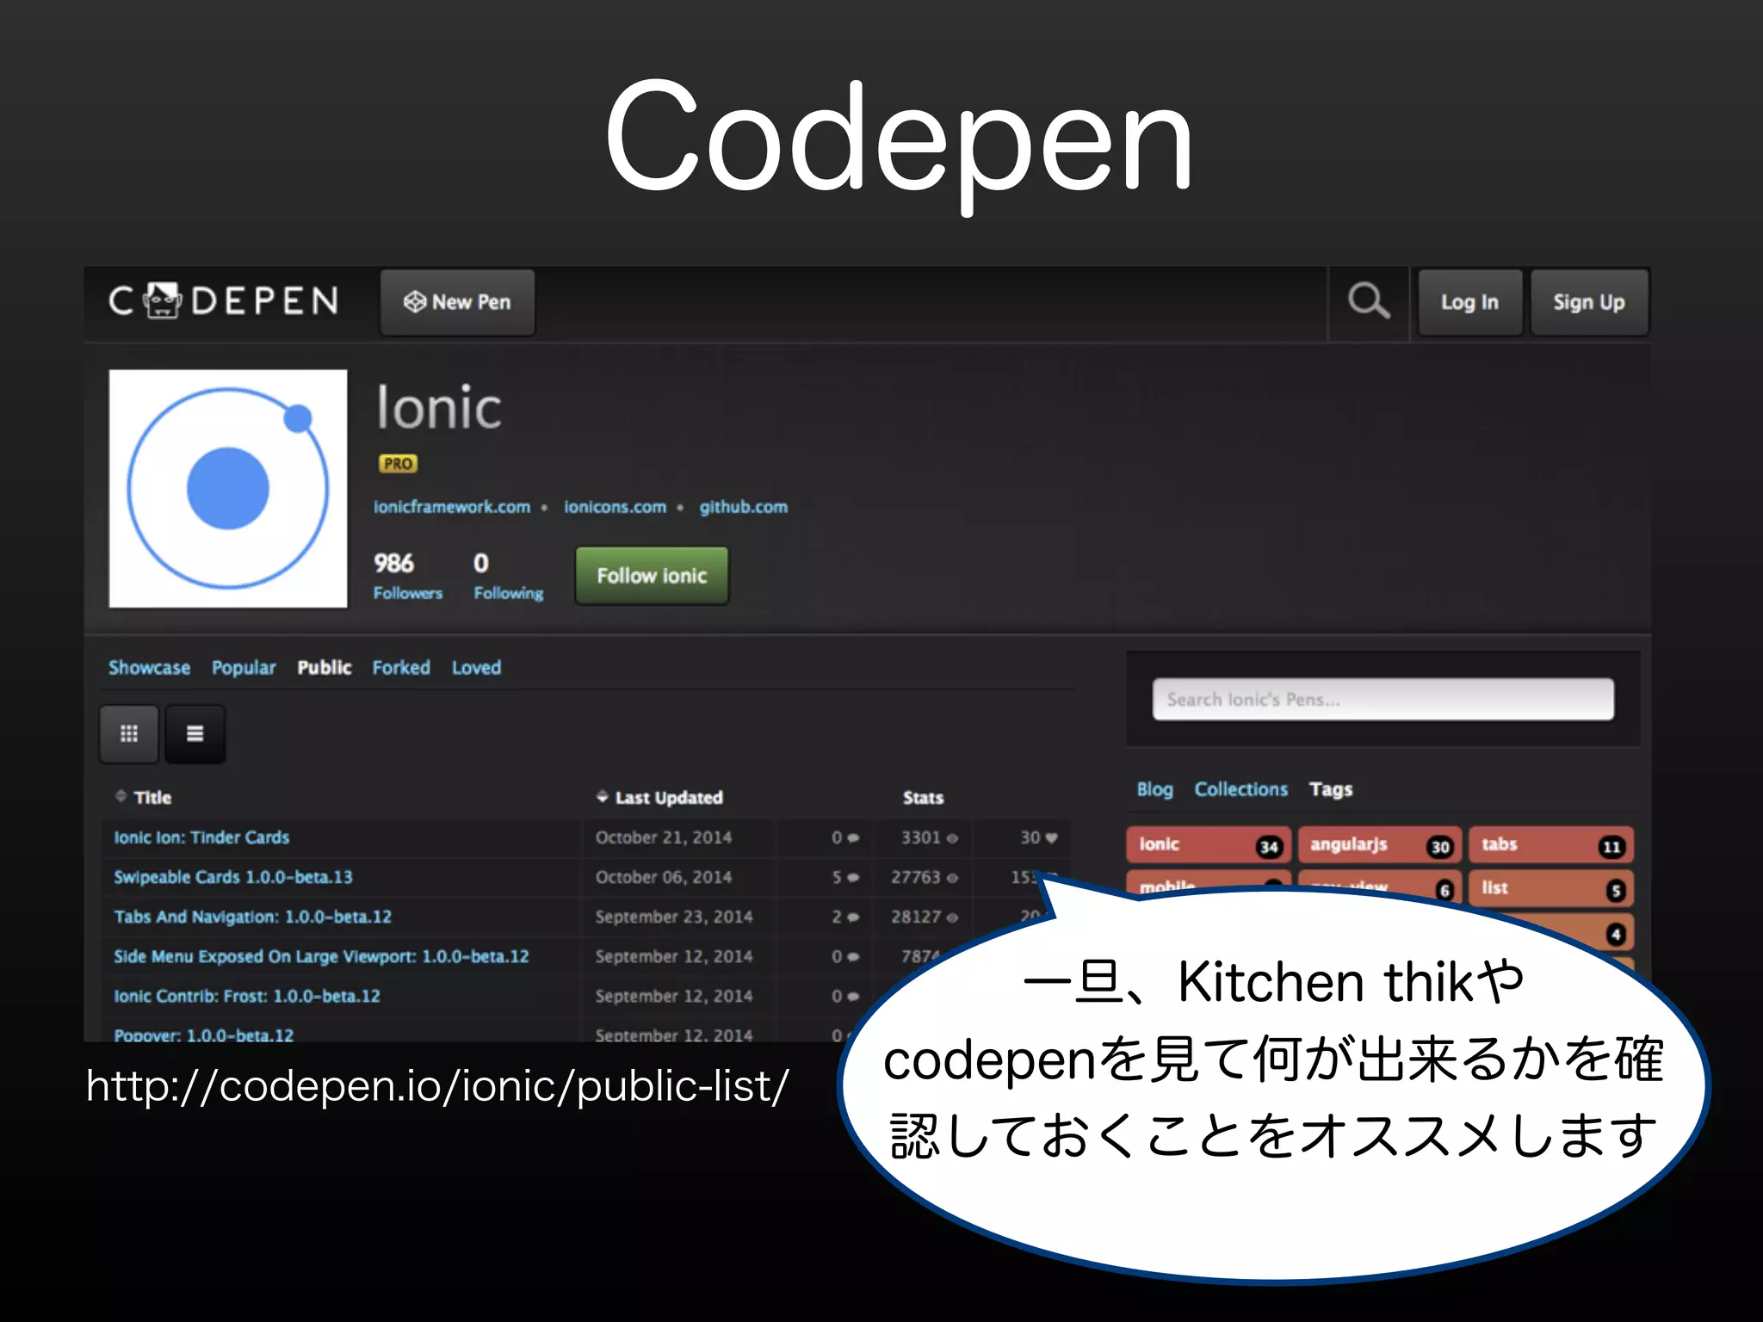Select the list tag with 5
Viewport: 1763px width, 1322px height.
(x=1551, y=888)
